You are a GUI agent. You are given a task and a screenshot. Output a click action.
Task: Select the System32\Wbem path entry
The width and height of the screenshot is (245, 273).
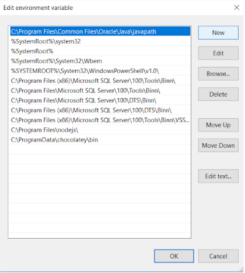coord(100,61)
